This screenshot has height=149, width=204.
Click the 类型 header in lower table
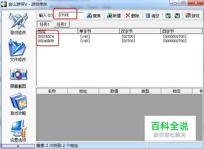(145, 91)
